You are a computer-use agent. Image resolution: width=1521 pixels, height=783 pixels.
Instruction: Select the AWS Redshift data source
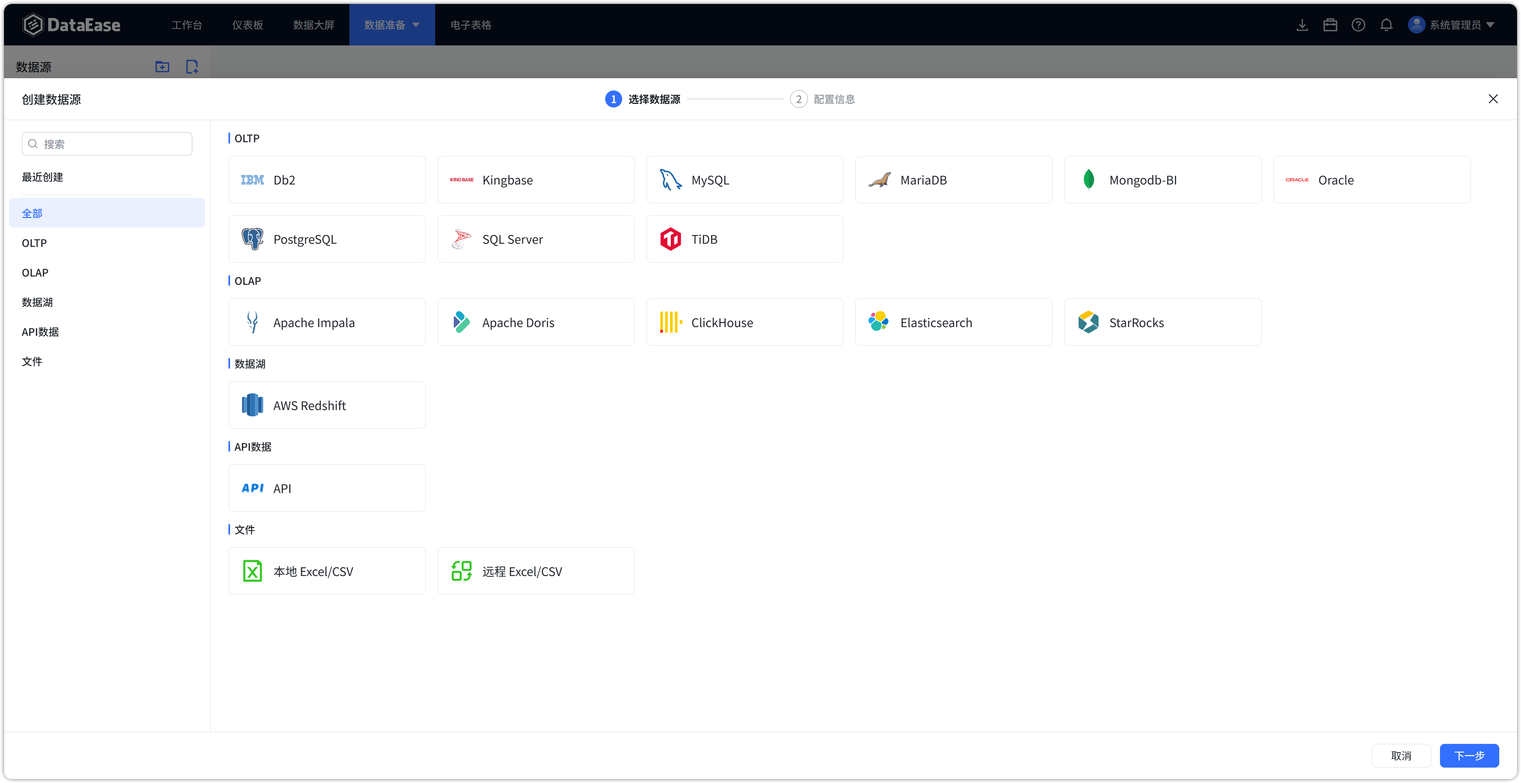click(326, 405)
